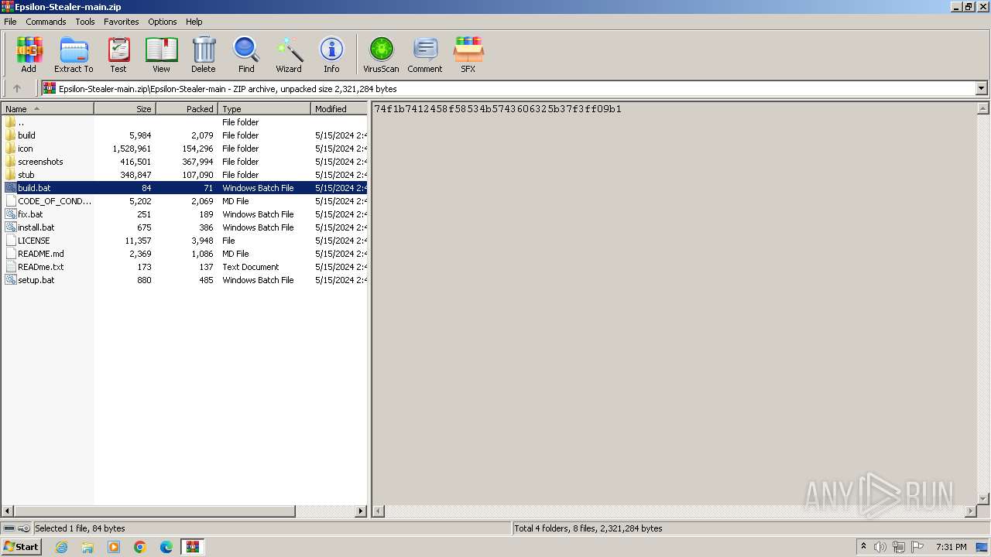
Task: Open Microsoft Edge from taskbar
Action: click(x=166, y=547)
